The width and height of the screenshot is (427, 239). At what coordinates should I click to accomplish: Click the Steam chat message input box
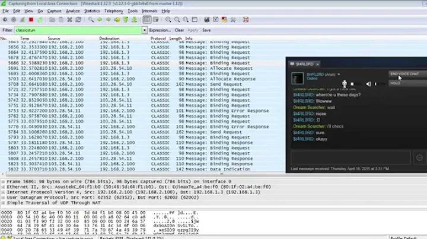[350, 157]
